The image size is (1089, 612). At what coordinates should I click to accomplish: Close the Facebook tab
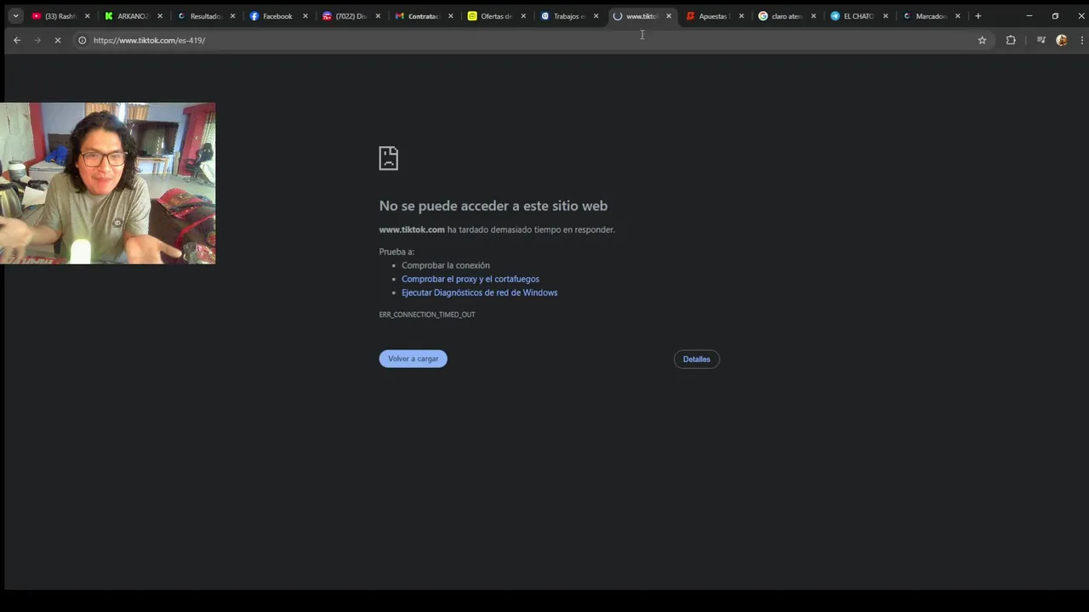[x=305, y=16]
